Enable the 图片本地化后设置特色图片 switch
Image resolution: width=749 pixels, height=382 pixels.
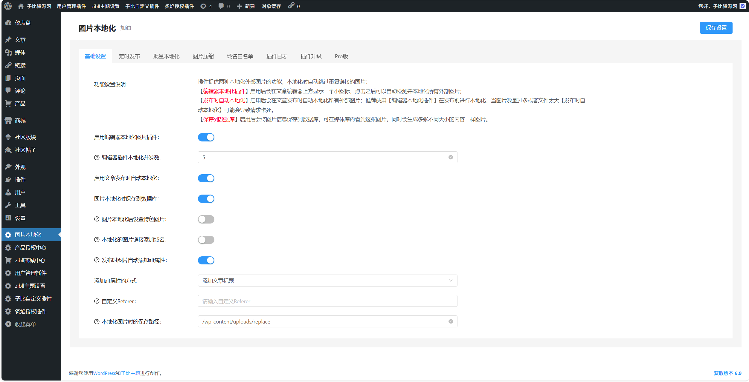(206, 219)
